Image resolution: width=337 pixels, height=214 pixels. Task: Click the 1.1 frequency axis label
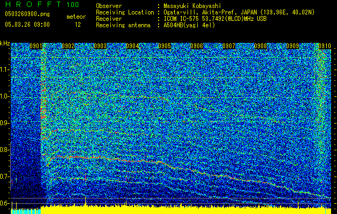(4, 70)
